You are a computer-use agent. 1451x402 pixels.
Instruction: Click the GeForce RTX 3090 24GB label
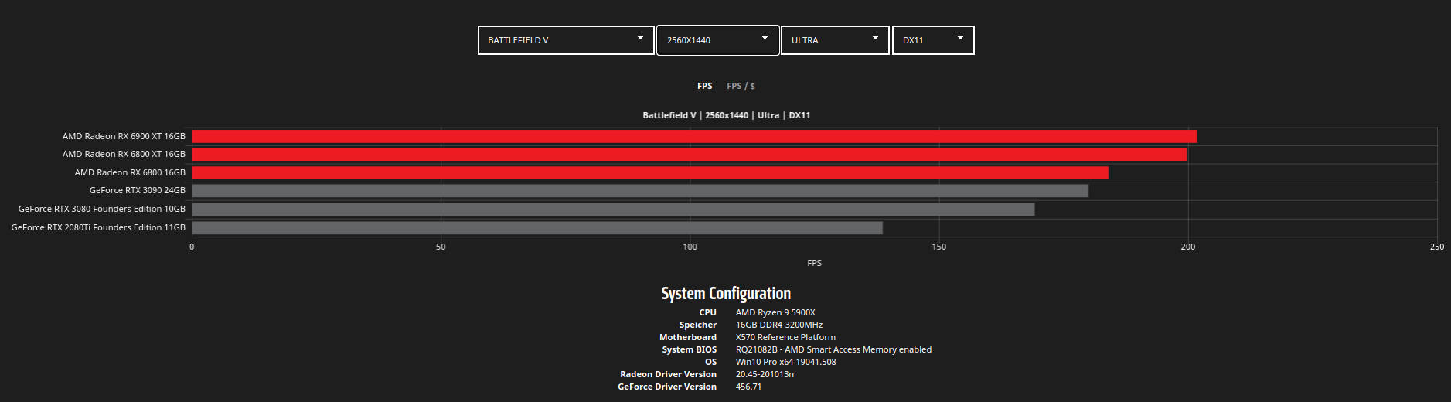[138, 190]
